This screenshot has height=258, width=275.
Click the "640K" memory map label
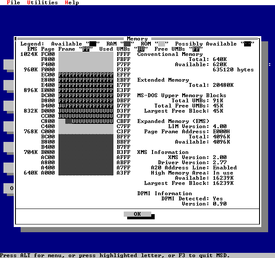coord(31,173)
